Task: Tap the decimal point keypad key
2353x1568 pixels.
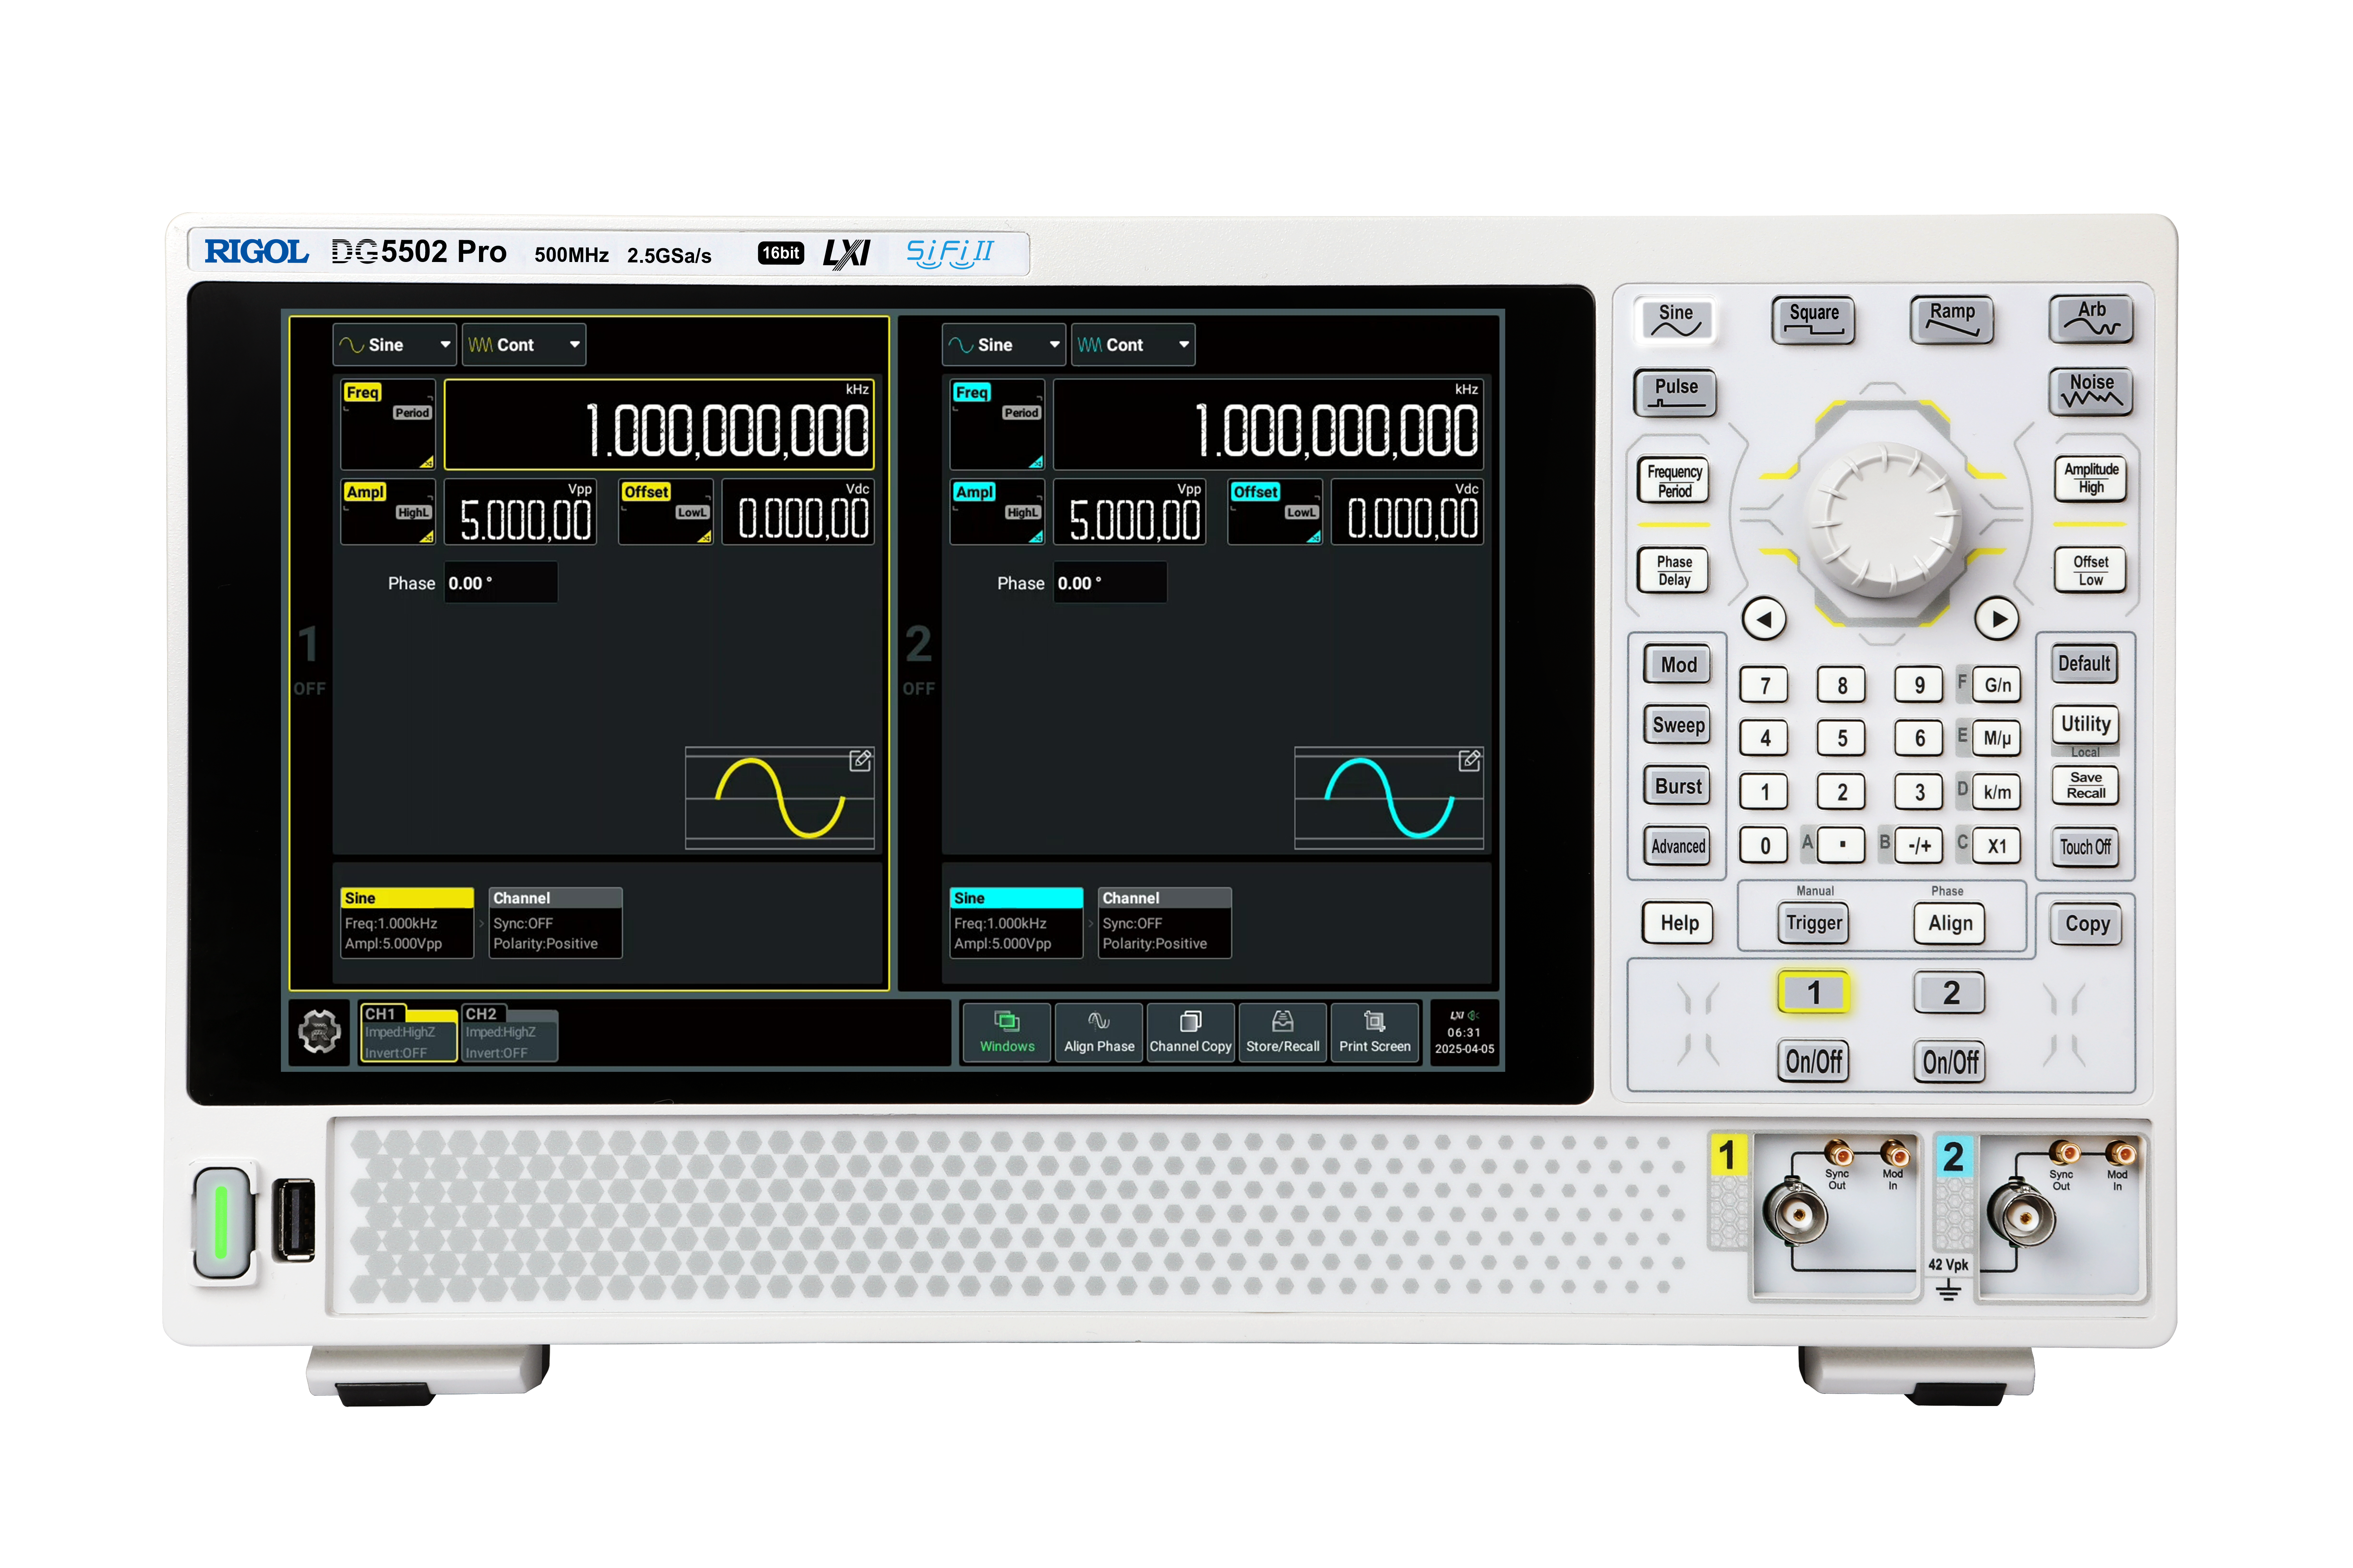Action: tap(1841, 845)
